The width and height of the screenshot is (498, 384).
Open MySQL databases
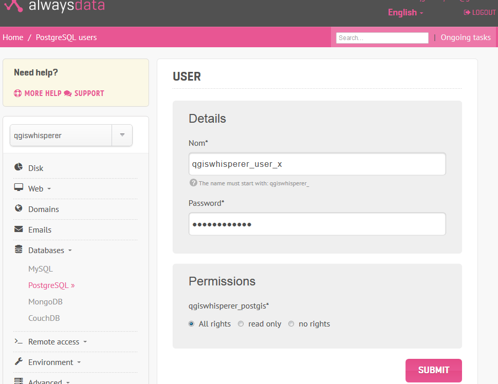(x=40, y=269)
